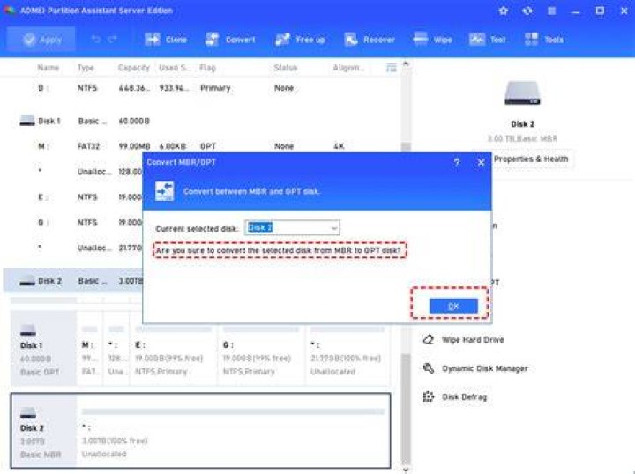Click the Status column header
The width and height of the screenshot is (635, 474).
coord(286,68)
